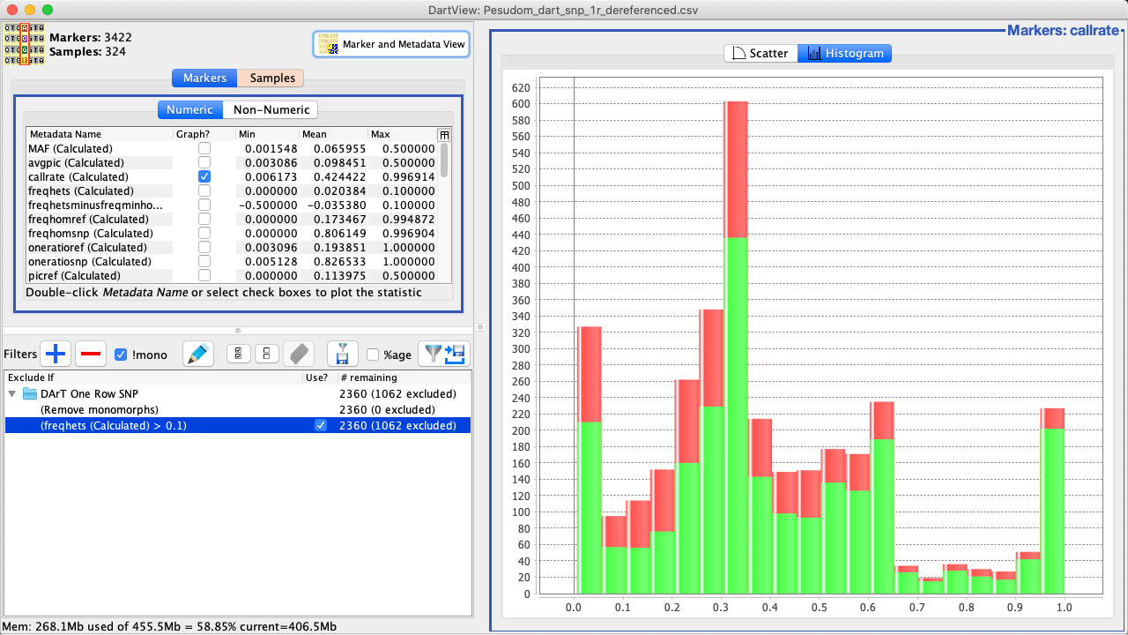Switch to Samples tab

272,78
